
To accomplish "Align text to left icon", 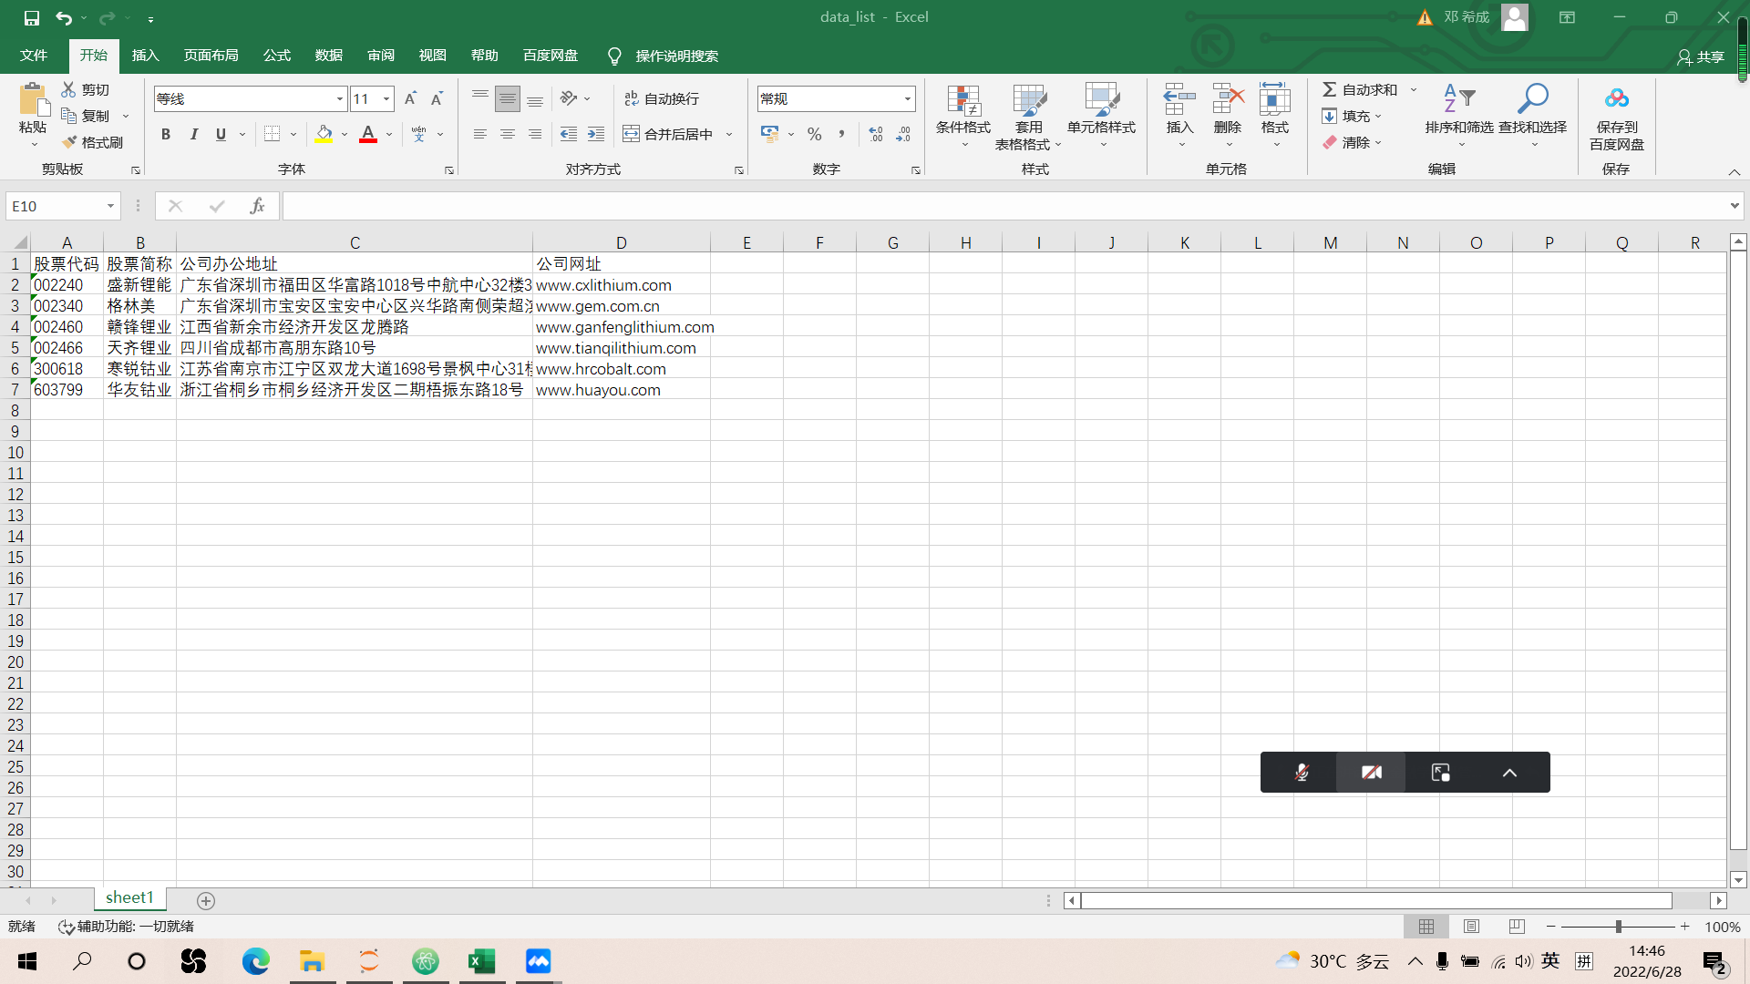I will (480, 134).
